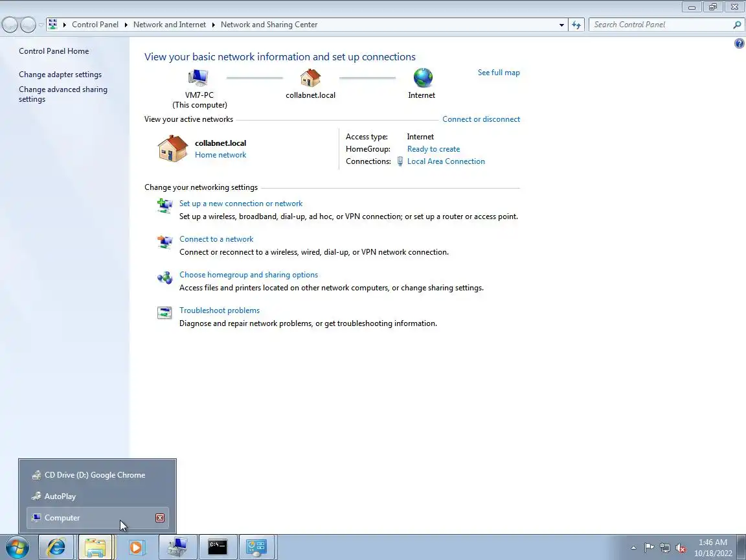Open Local Area Connection link
The image size is (746, 560).
click(446, 161)
